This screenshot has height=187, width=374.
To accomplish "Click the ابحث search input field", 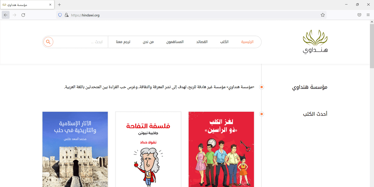I will tap(81, 42).
